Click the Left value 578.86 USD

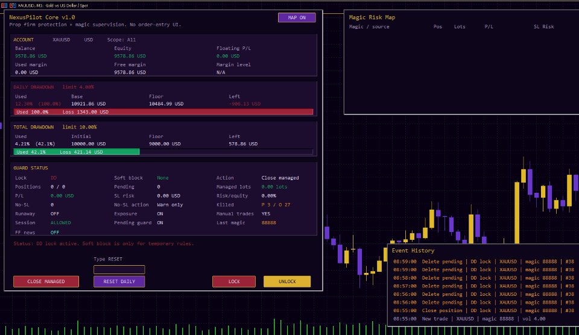pyautogui.click(x=243, y=144)
